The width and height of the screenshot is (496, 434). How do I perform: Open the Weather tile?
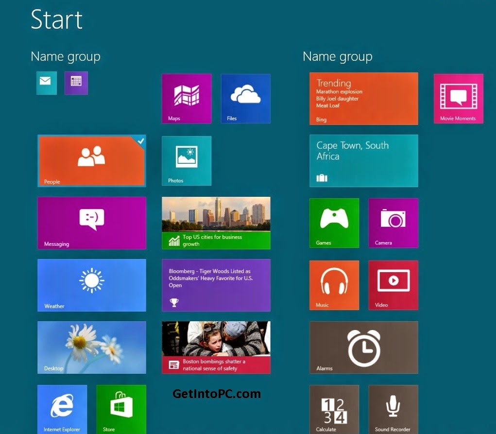[x=91, y=285]
